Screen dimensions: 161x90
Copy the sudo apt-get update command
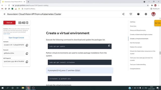109,45
